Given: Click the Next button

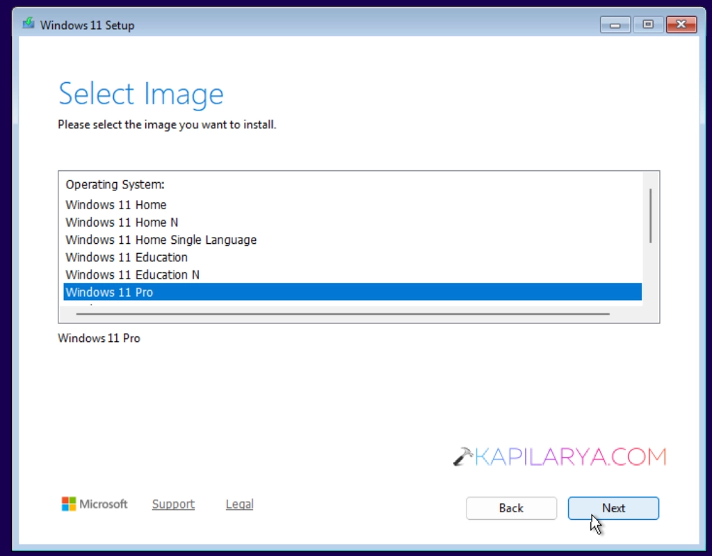Looking at the screenshot, I should tap(613, 508).
